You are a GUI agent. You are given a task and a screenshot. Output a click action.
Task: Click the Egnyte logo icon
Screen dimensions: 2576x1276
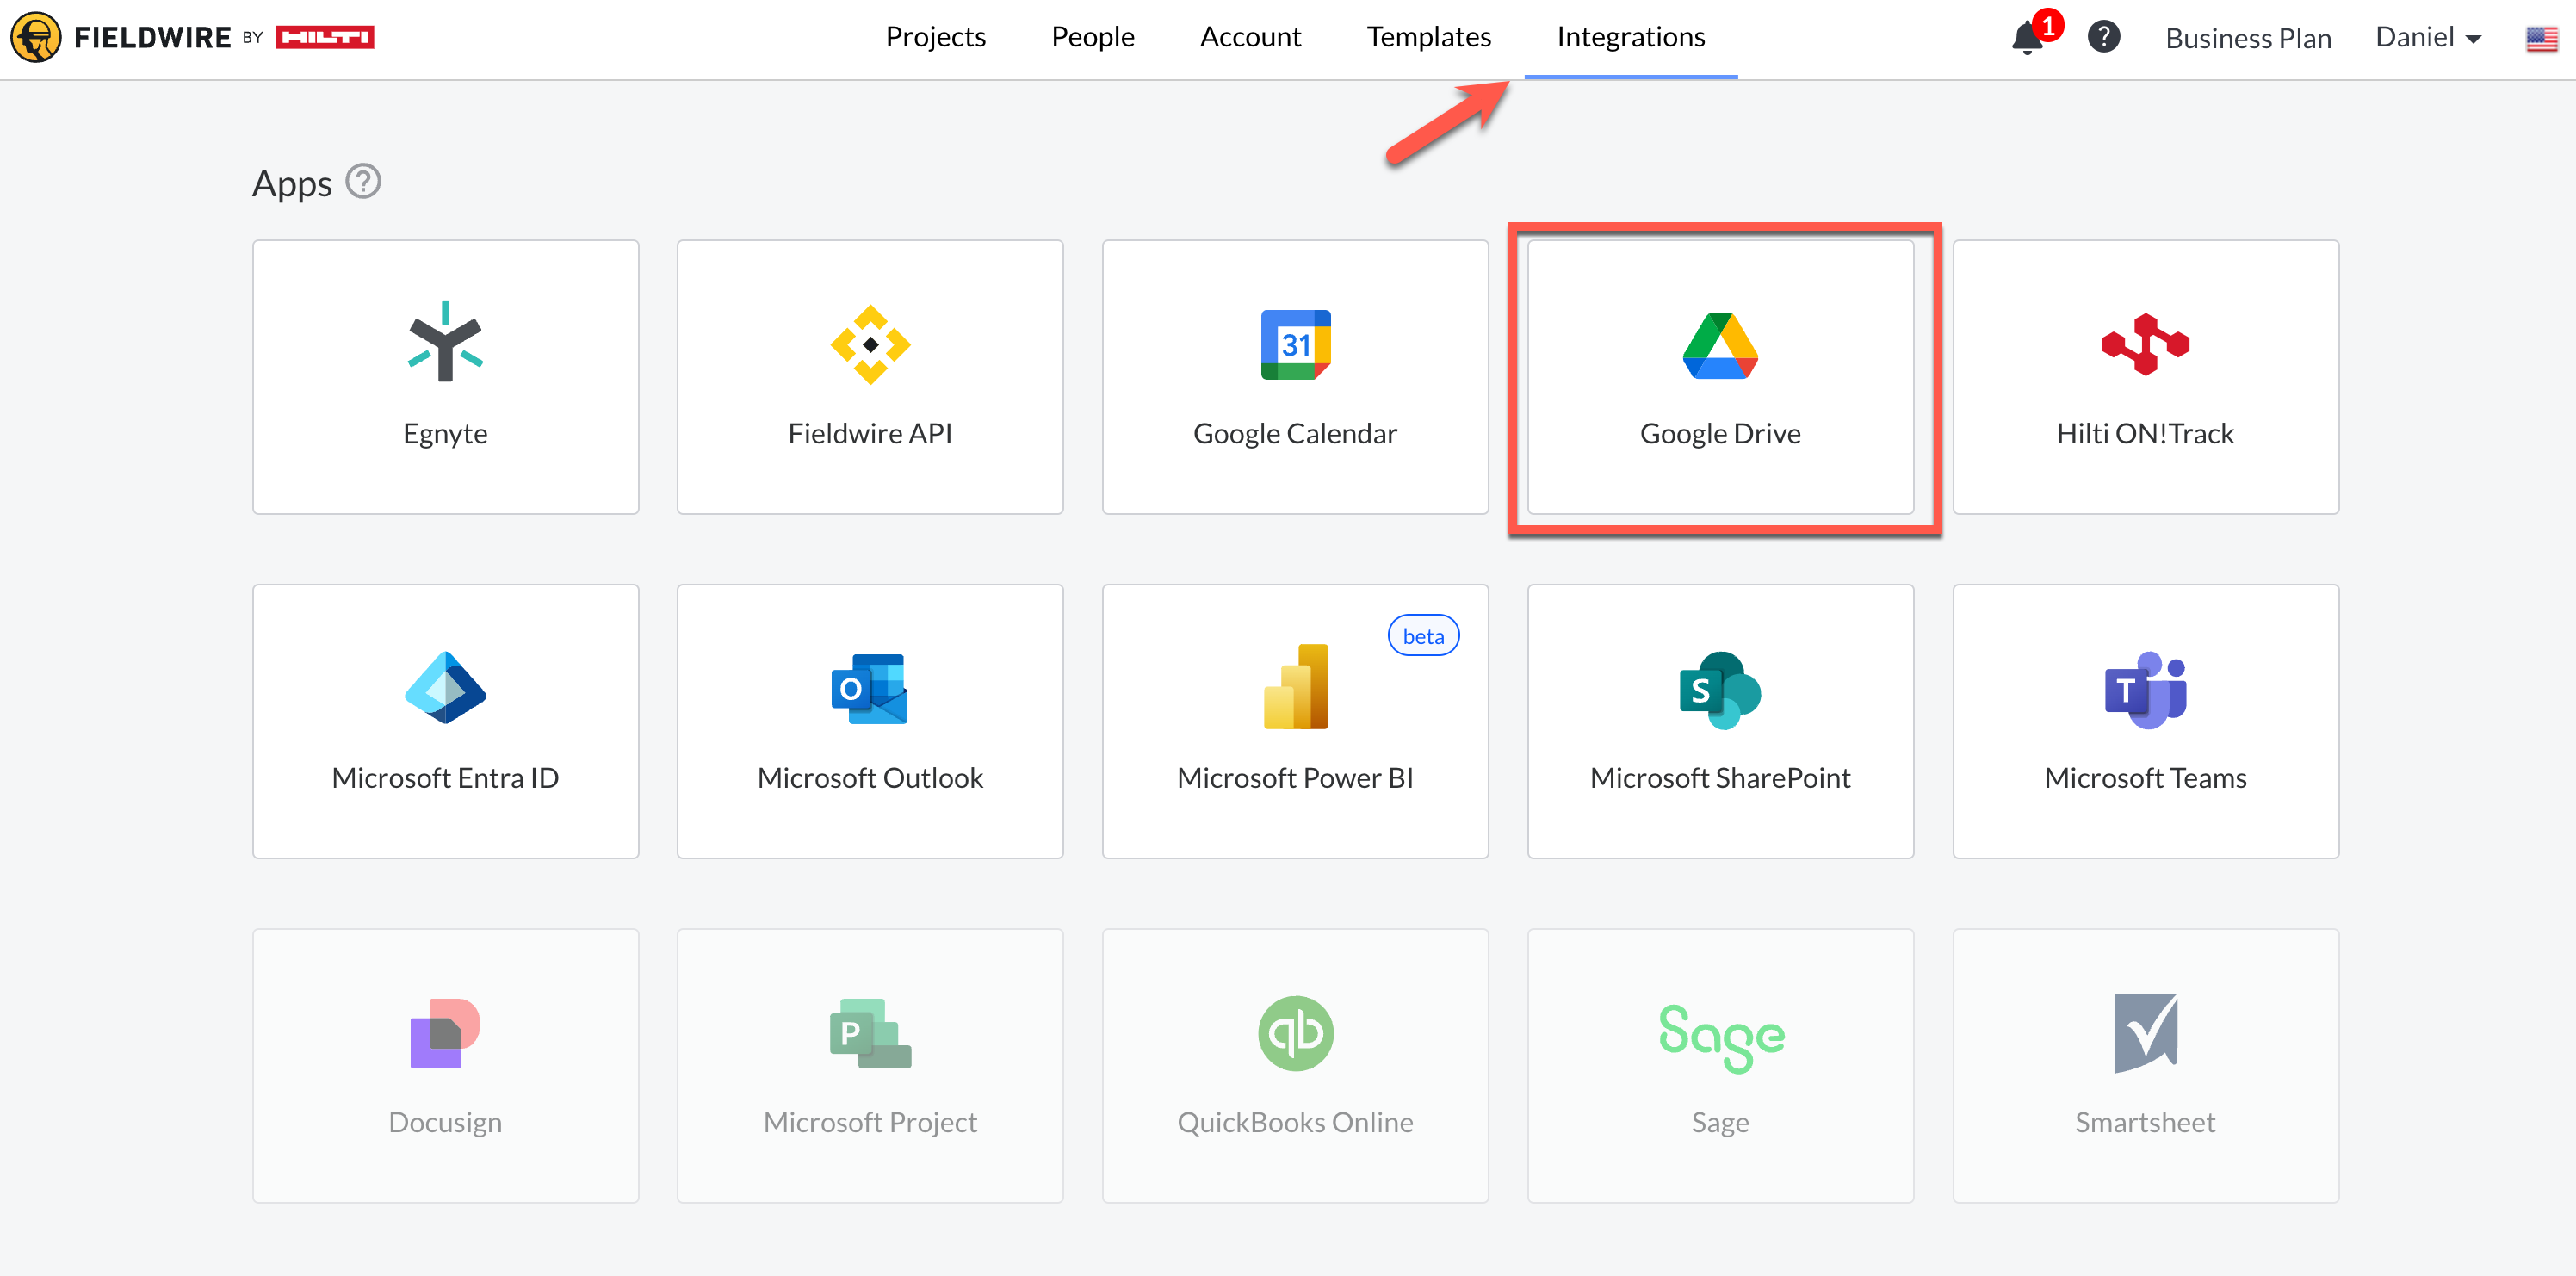(445, 342)
